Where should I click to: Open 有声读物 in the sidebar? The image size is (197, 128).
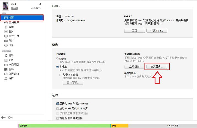pyautogui.click(x=14, y=74)
